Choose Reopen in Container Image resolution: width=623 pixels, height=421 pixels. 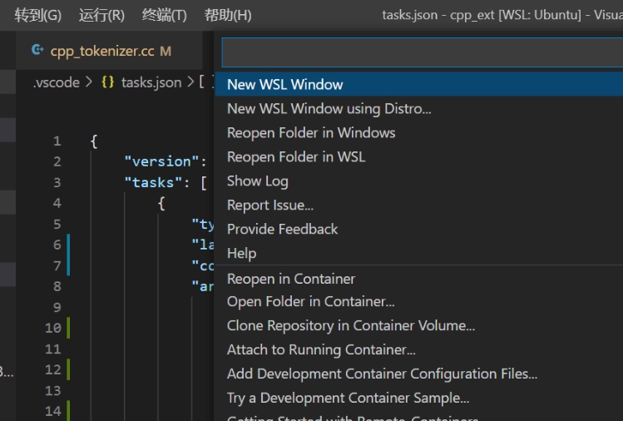(x=419, y=279)
